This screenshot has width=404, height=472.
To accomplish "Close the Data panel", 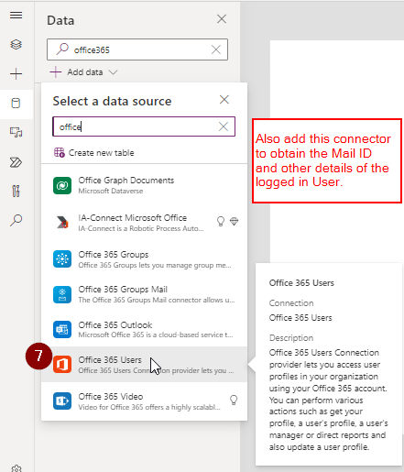I will pos(222,19).
